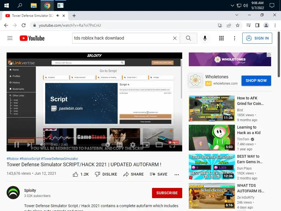Bookmark this tab with the star
The width and height of the screenshot is (281, 211).
(238, 25)
